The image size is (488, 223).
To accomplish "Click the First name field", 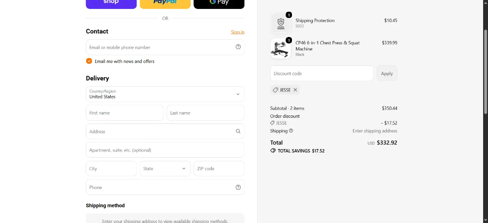I will pyautogui.click(x=125, y=113).
